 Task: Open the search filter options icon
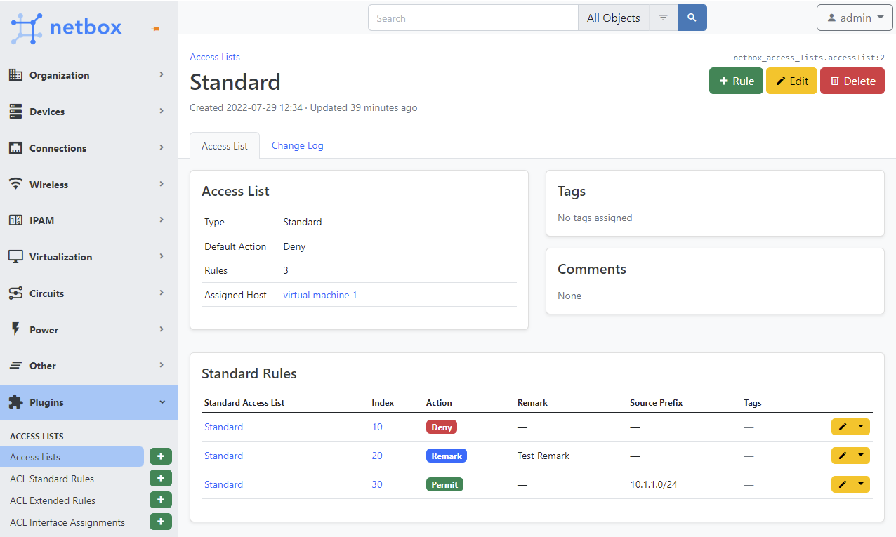pos(663,18)
